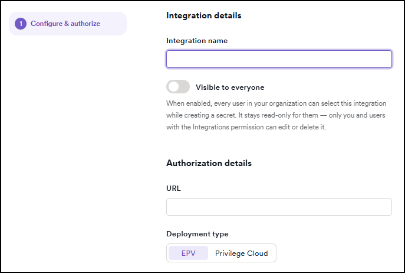Click the description starting 'When enabled, every user'

coord(276,115)
